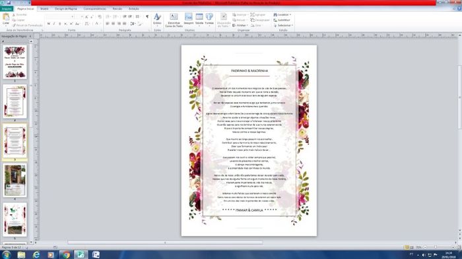Toggle the show paragraph marks (¶) icon
The image size is (462, 259).
147,16
